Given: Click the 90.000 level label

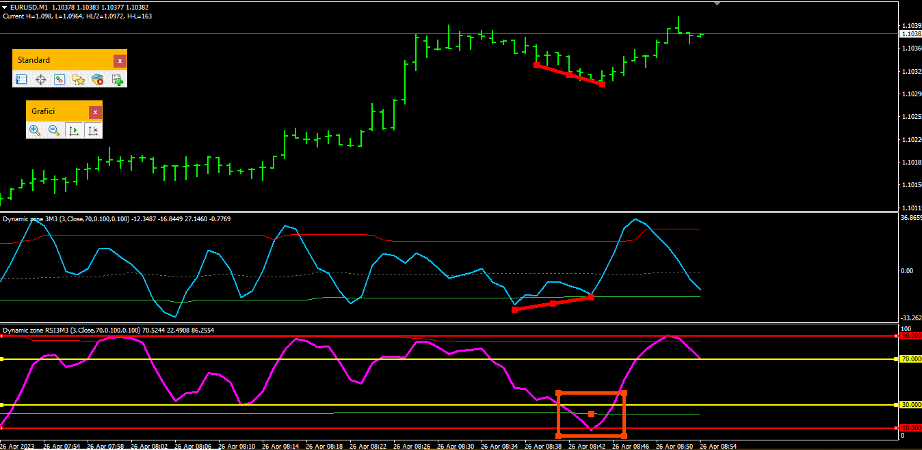Looking at the screenshot, I should pos(911,336).
